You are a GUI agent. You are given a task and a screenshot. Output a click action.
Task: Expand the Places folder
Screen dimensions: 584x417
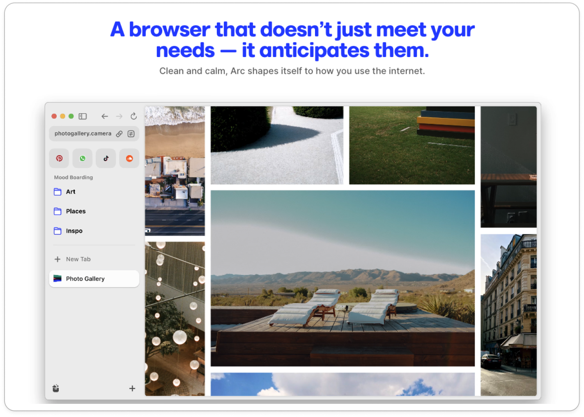(x=76, y=211)
